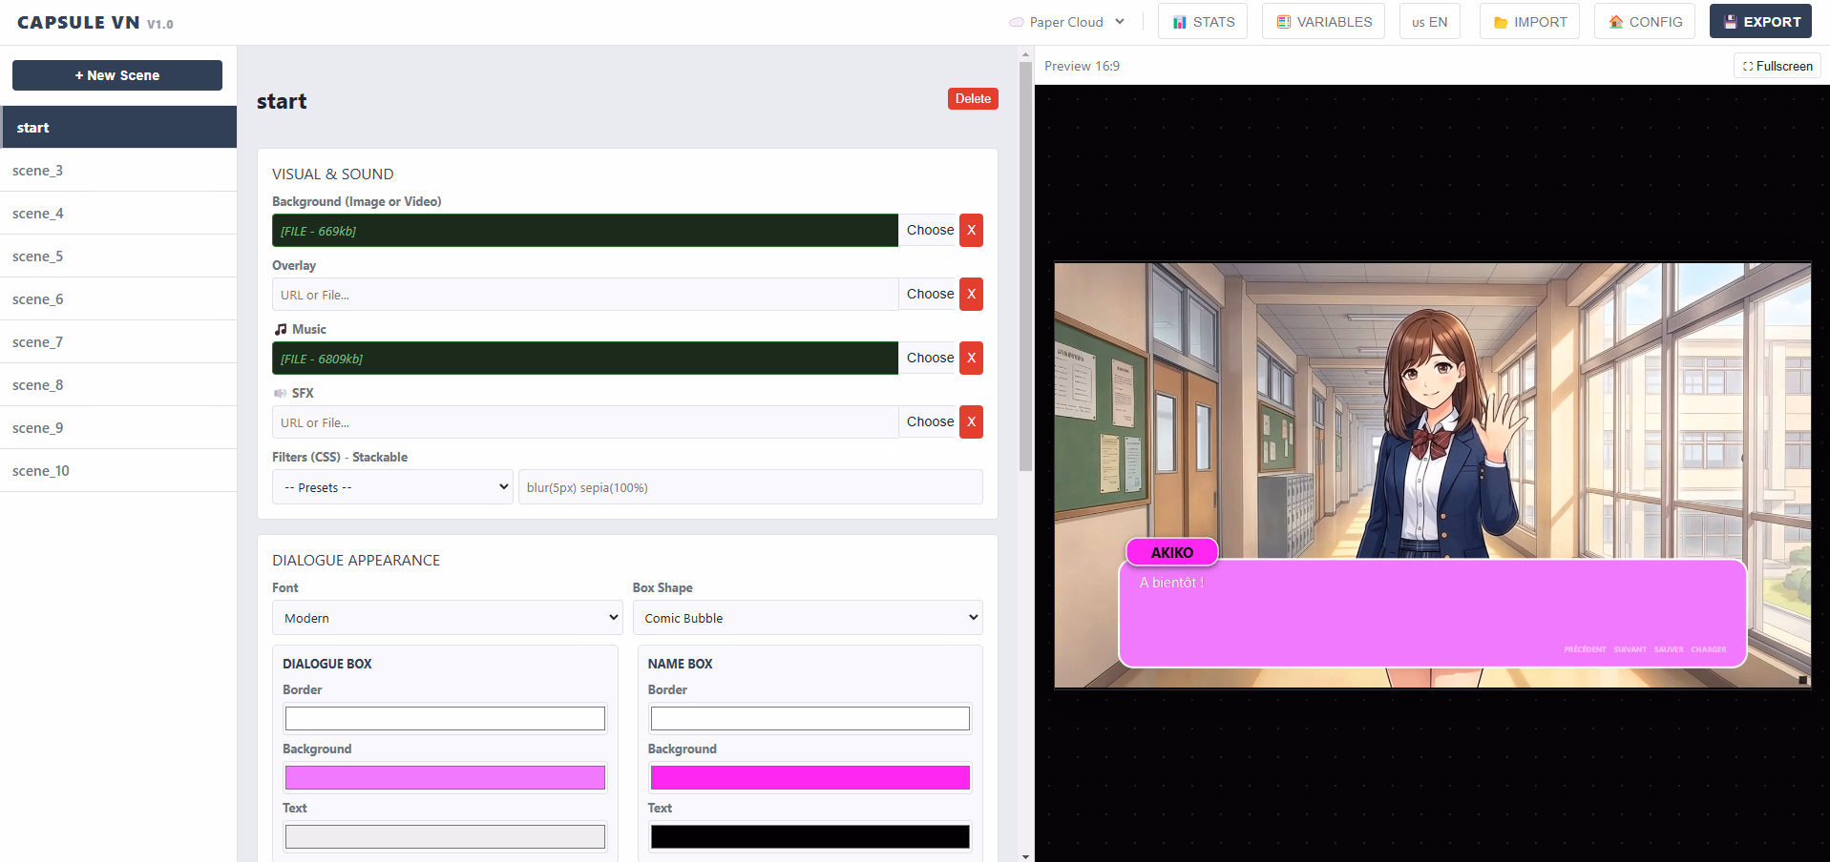The width and height of the screenshot is (1830, 862).
Task: Pick the Name Box background magenta swatch
Action: 810,778
